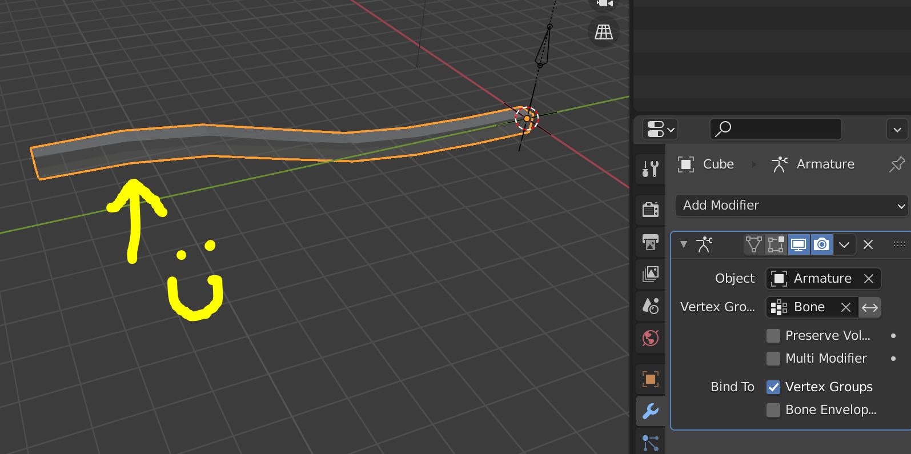Open View Layer properties icon
Image resolution: width=911 pixels, height=454 pixels.
650,274
